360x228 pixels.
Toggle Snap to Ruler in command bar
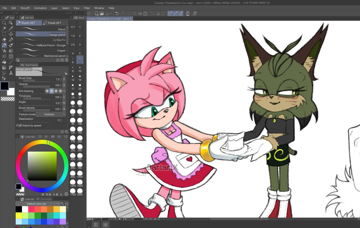coord(170,13)
